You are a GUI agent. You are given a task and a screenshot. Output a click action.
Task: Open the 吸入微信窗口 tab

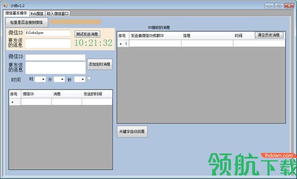(x=58, y=14)
